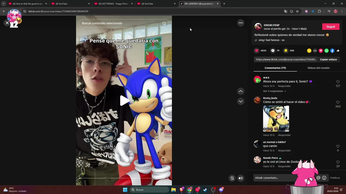Switch to 'HOT FREAKS - Puppy Prince' tab
Viewport: 346px width, 194px height.
114,4
